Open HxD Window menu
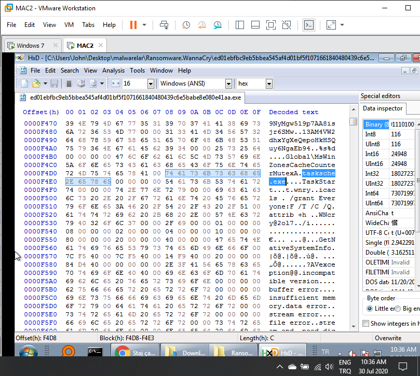The height and width of the screenshot is (376, 420). pos(161,71)
